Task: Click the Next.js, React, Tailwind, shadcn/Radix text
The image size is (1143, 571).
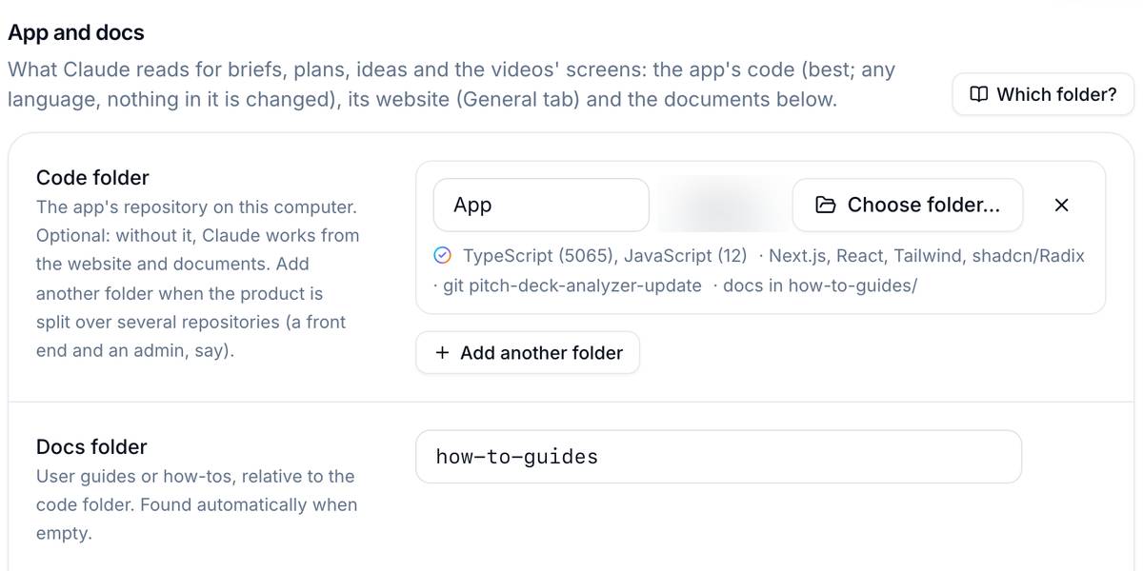Action: tap(927, 256)
